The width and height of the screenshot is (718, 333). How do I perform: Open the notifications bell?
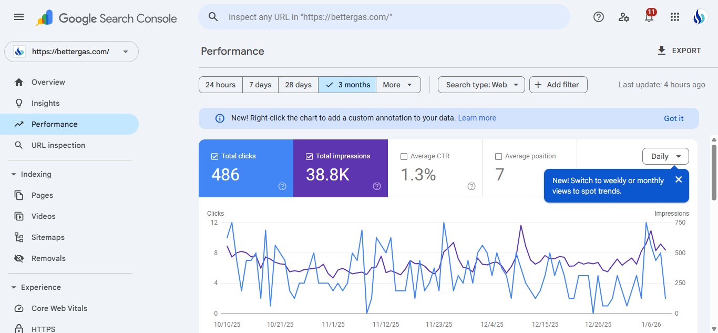pos(649,17)
